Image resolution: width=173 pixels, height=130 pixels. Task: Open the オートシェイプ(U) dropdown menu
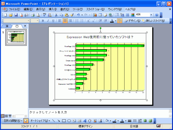point(40,121)
